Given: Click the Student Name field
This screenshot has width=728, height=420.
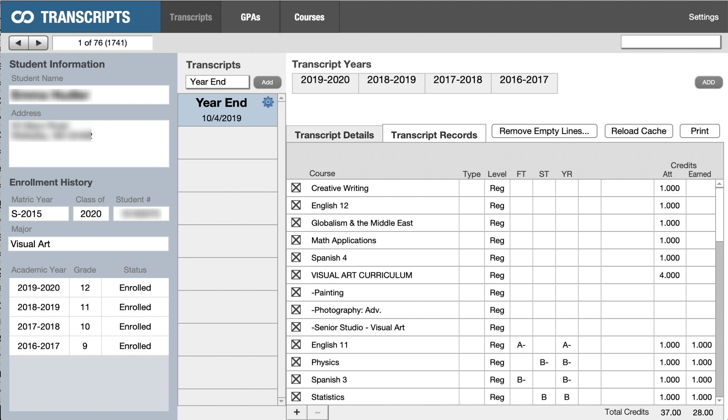Looking at the screenshot, I should coord(89,95).
